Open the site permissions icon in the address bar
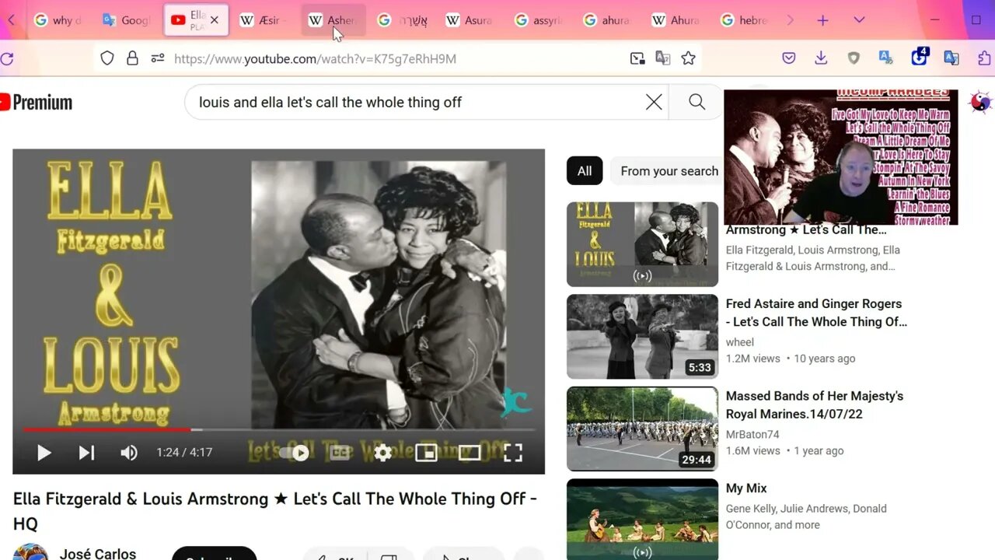995x560 pixels. pyautogui.click(x=158, y=58)
